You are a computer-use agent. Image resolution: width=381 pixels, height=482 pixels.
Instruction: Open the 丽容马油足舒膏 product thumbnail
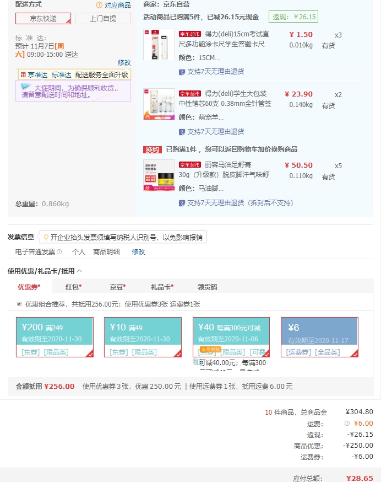click(159, 175)
